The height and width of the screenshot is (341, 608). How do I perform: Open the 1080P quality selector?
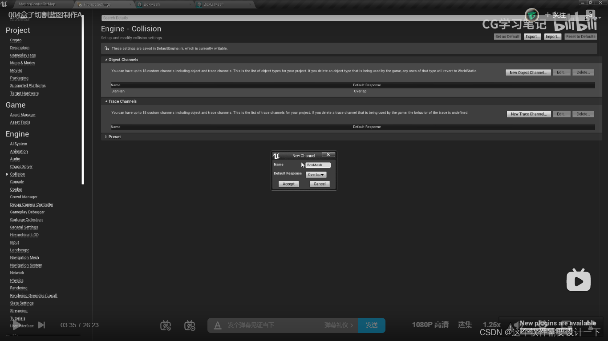point(430,325)
